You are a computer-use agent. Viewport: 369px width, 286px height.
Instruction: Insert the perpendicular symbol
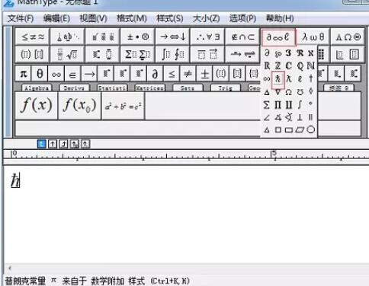[300, 117]
